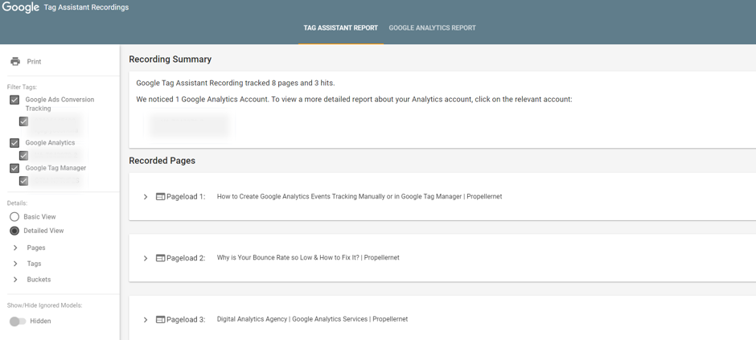Uncheck the blurred ID checkbox under Google Analytics
The height and width of the screenshot is (340, 756).
(x=23, y=156)
